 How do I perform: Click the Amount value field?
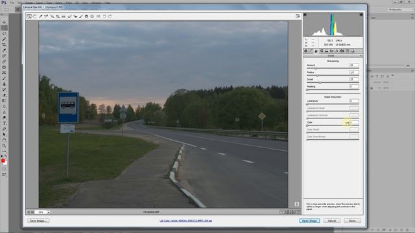pyautogui.click(x=354, y=65)
